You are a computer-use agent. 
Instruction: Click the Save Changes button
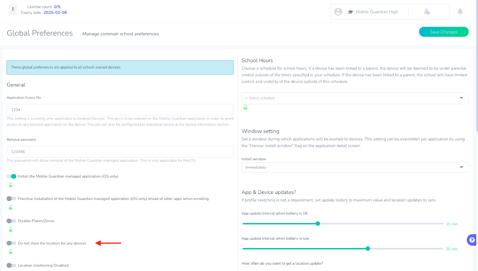(x=444, y=32)
